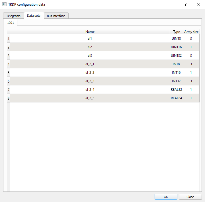Click the TRDP window title bar icon
This screenshot has height=202, width=205.
(x=4, y=4)
